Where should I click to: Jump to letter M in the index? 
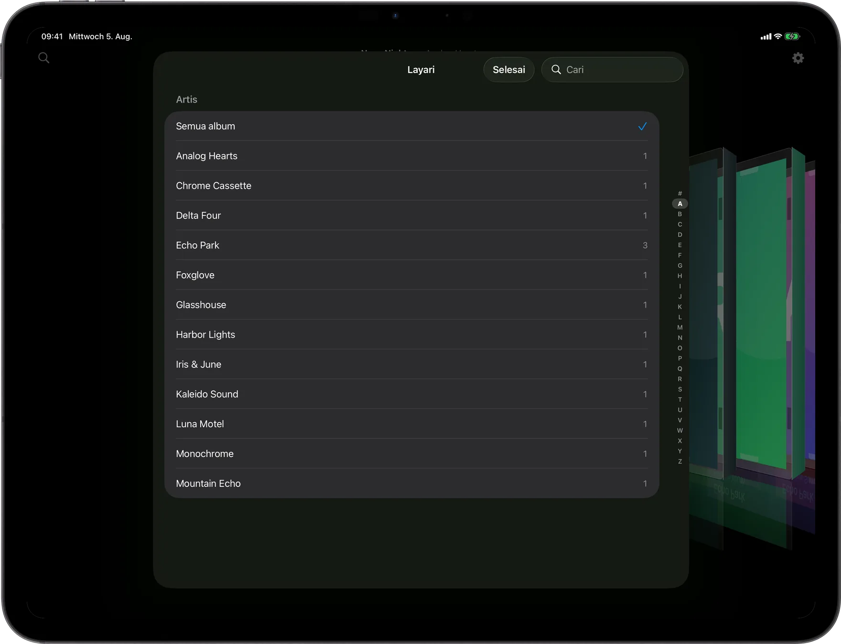(x=680, y=327)
